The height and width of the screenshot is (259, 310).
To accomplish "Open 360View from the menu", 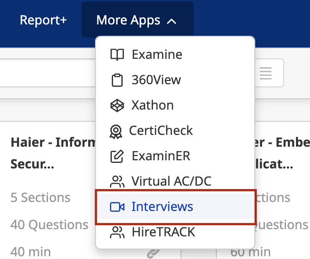I will [x=175, y=80].
